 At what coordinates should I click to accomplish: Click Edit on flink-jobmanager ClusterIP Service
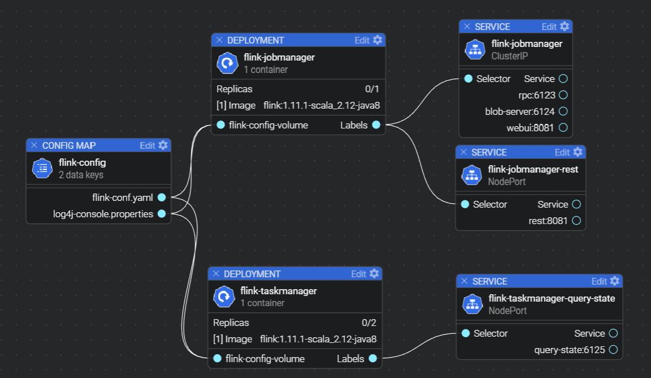(x=549, y=27)
